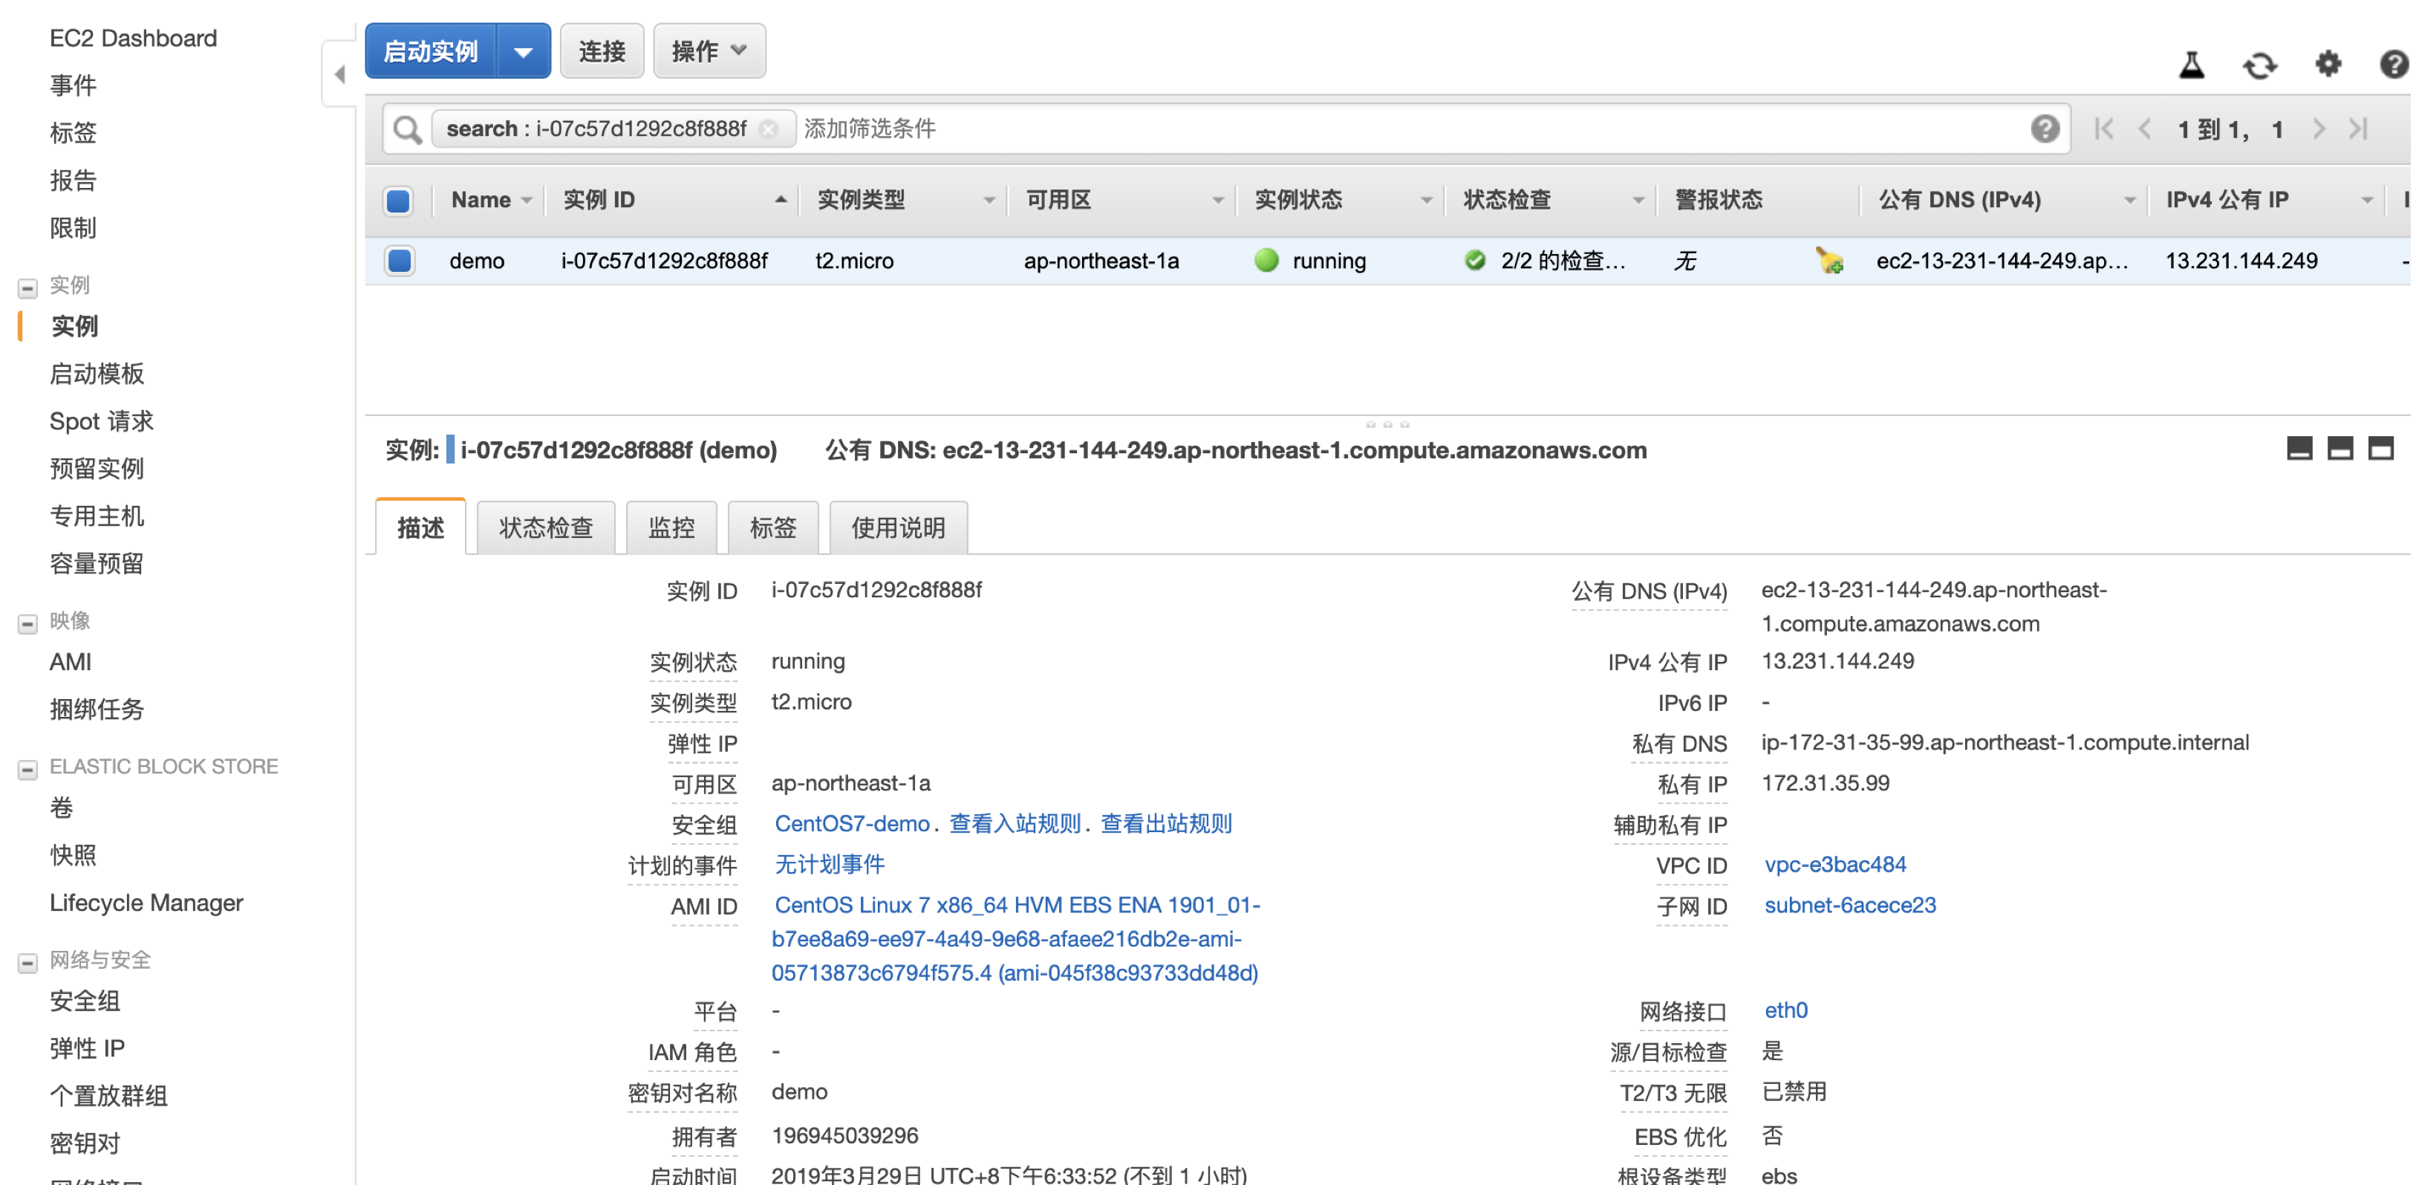The width and height of the screenshot is (2413, 1185).
Task: Select the split-pane layout icon
Action: (x=2340, y=448)
